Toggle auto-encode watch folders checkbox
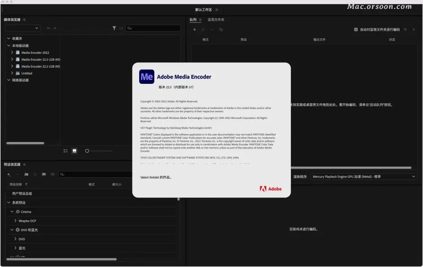 point(356,30)
